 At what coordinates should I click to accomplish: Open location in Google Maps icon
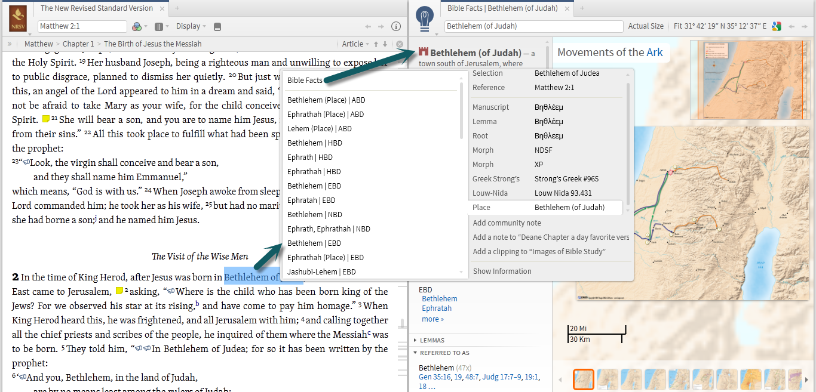777,26
